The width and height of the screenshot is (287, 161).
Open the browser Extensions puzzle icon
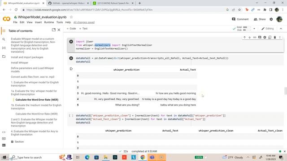tap(265, 10)
